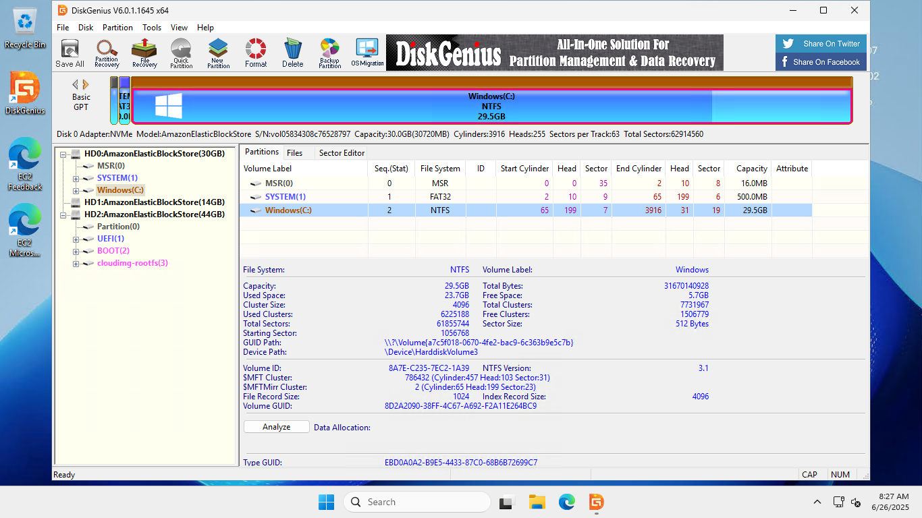This screenshot has width=922, height=518.
Task: Collapse the HD0 disk tree node
Action: point(64,154)
